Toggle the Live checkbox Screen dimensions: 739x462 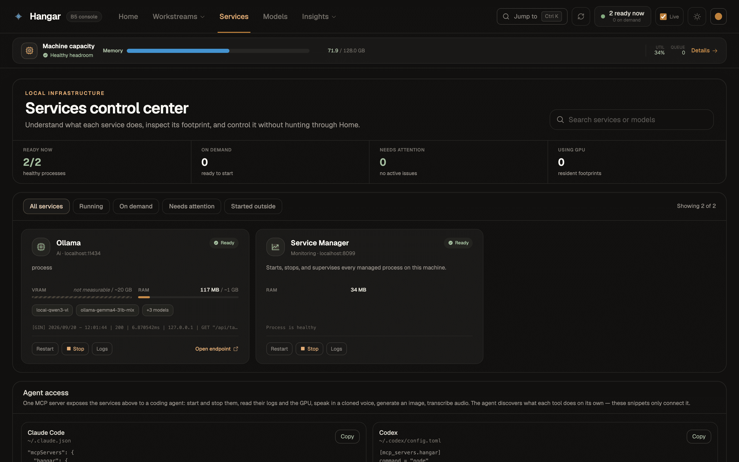[663, 16]
